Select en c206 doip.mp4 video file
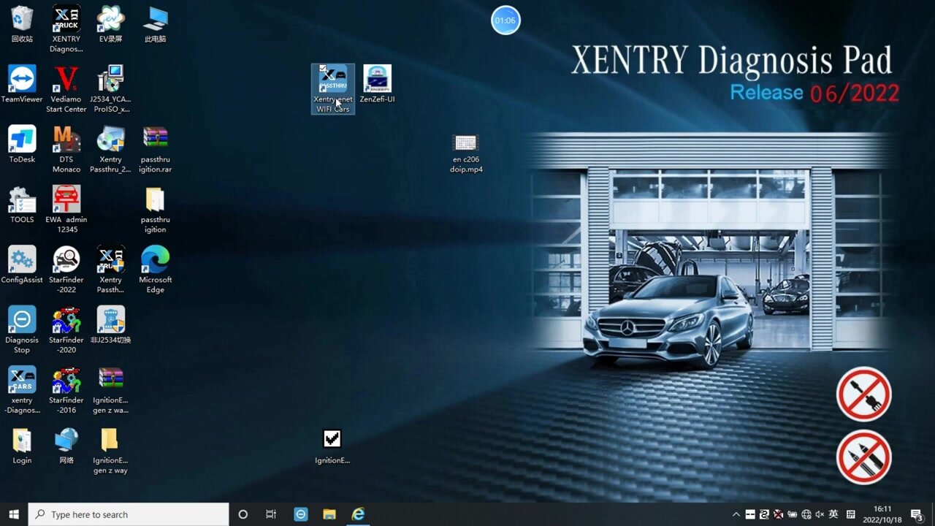 [466, 153]
